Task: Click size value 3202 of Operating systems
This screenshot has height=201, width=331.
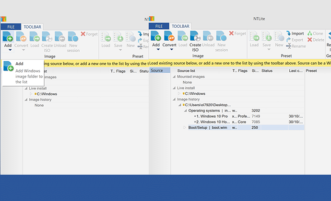Action: click(x=256, y=111)
